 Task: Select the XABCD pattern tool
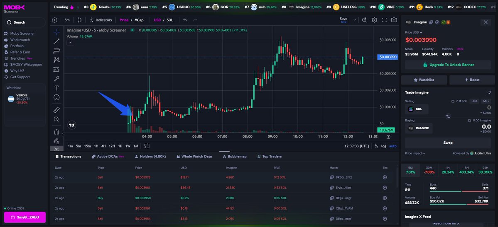(x=56, y=60)
